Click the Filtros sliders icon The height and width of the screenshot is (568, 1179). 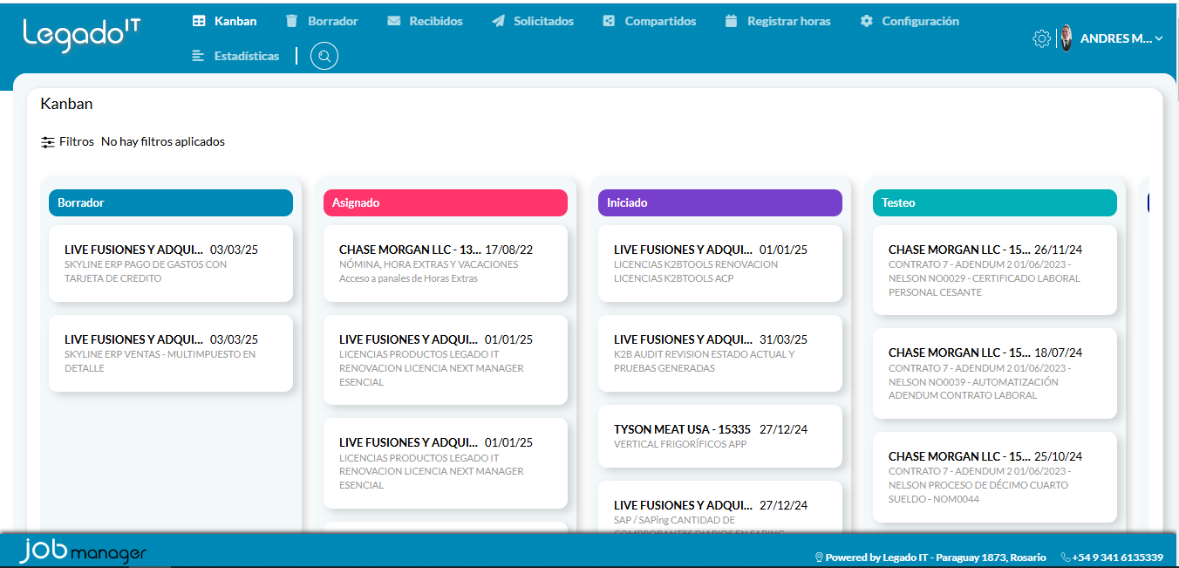pyautogui.click(x=48, y=141)
